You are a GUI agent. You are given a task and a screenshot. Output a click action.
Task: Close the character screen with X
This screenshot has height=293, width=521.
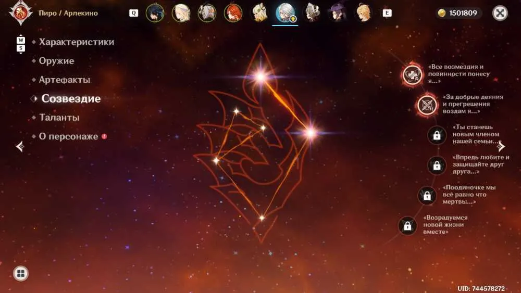tap(500, 13)
